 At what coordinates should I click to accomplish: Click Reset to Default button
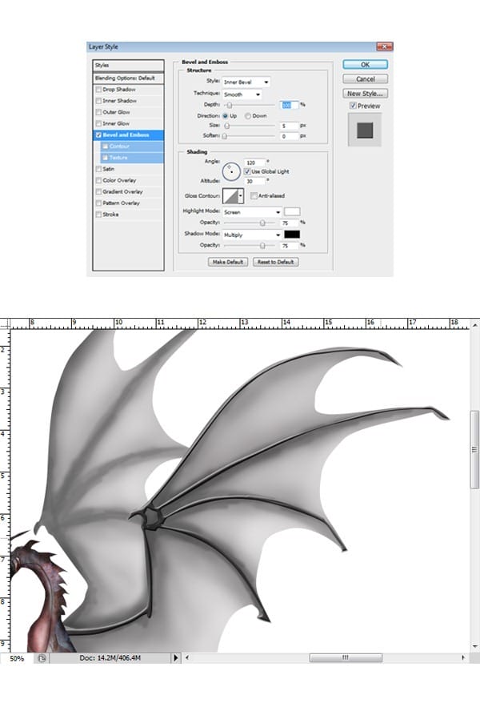[275, 262]
